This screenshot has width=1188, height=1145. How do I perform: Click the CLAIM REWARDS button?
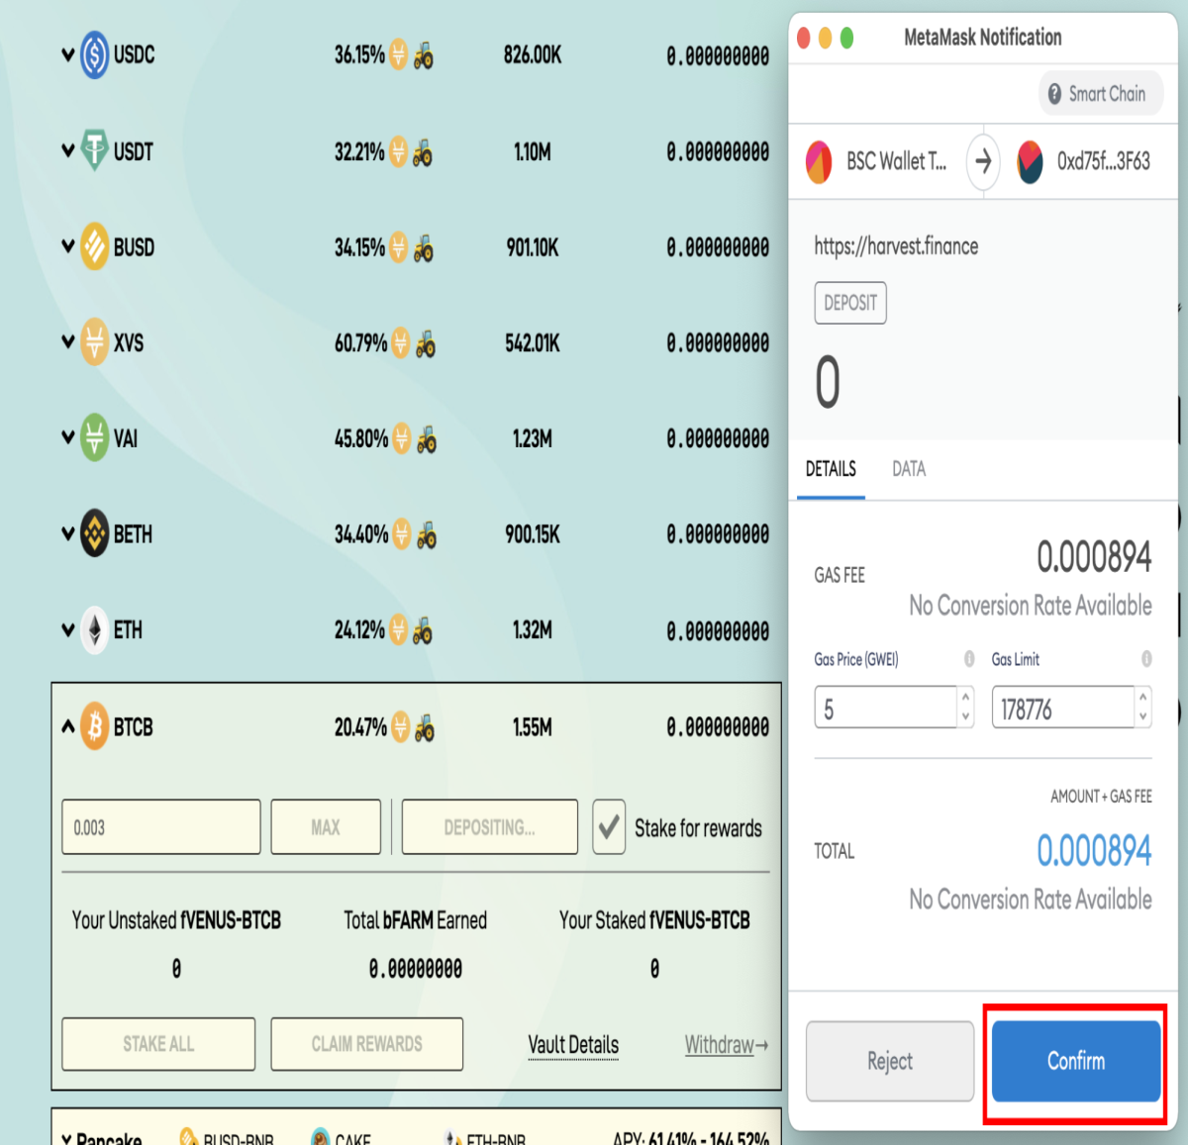(367, 1044)
